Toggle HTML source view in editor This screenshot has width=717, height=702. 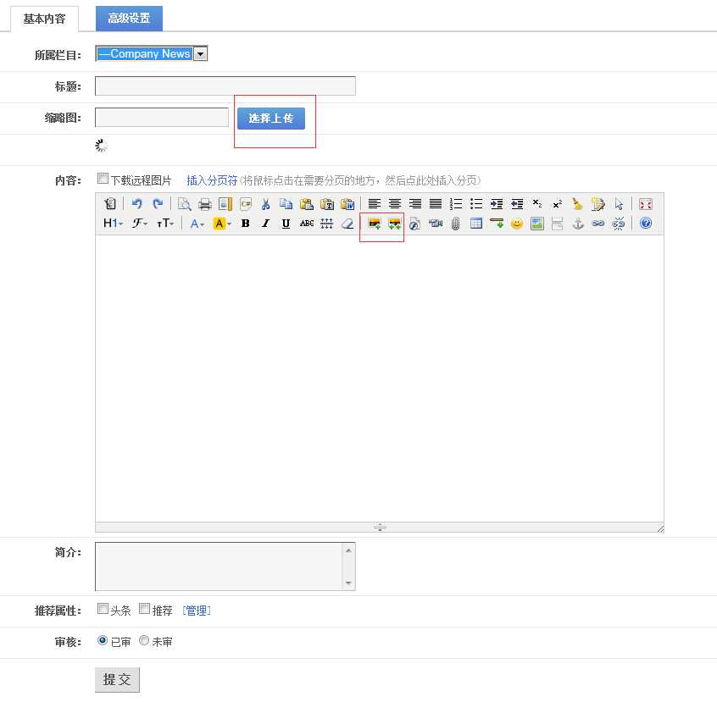tap(109, 204)
